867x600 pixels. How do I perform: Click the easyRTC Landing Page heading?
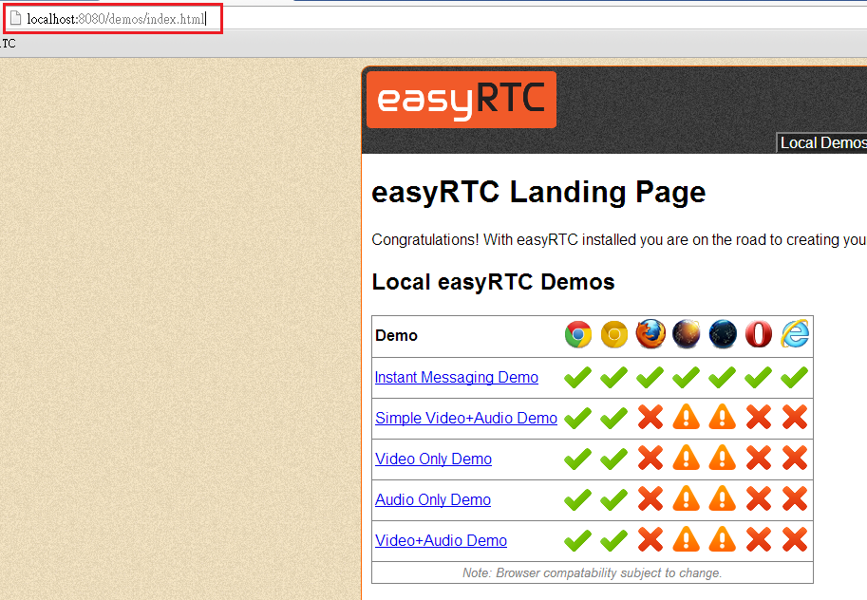coord(538,193)
